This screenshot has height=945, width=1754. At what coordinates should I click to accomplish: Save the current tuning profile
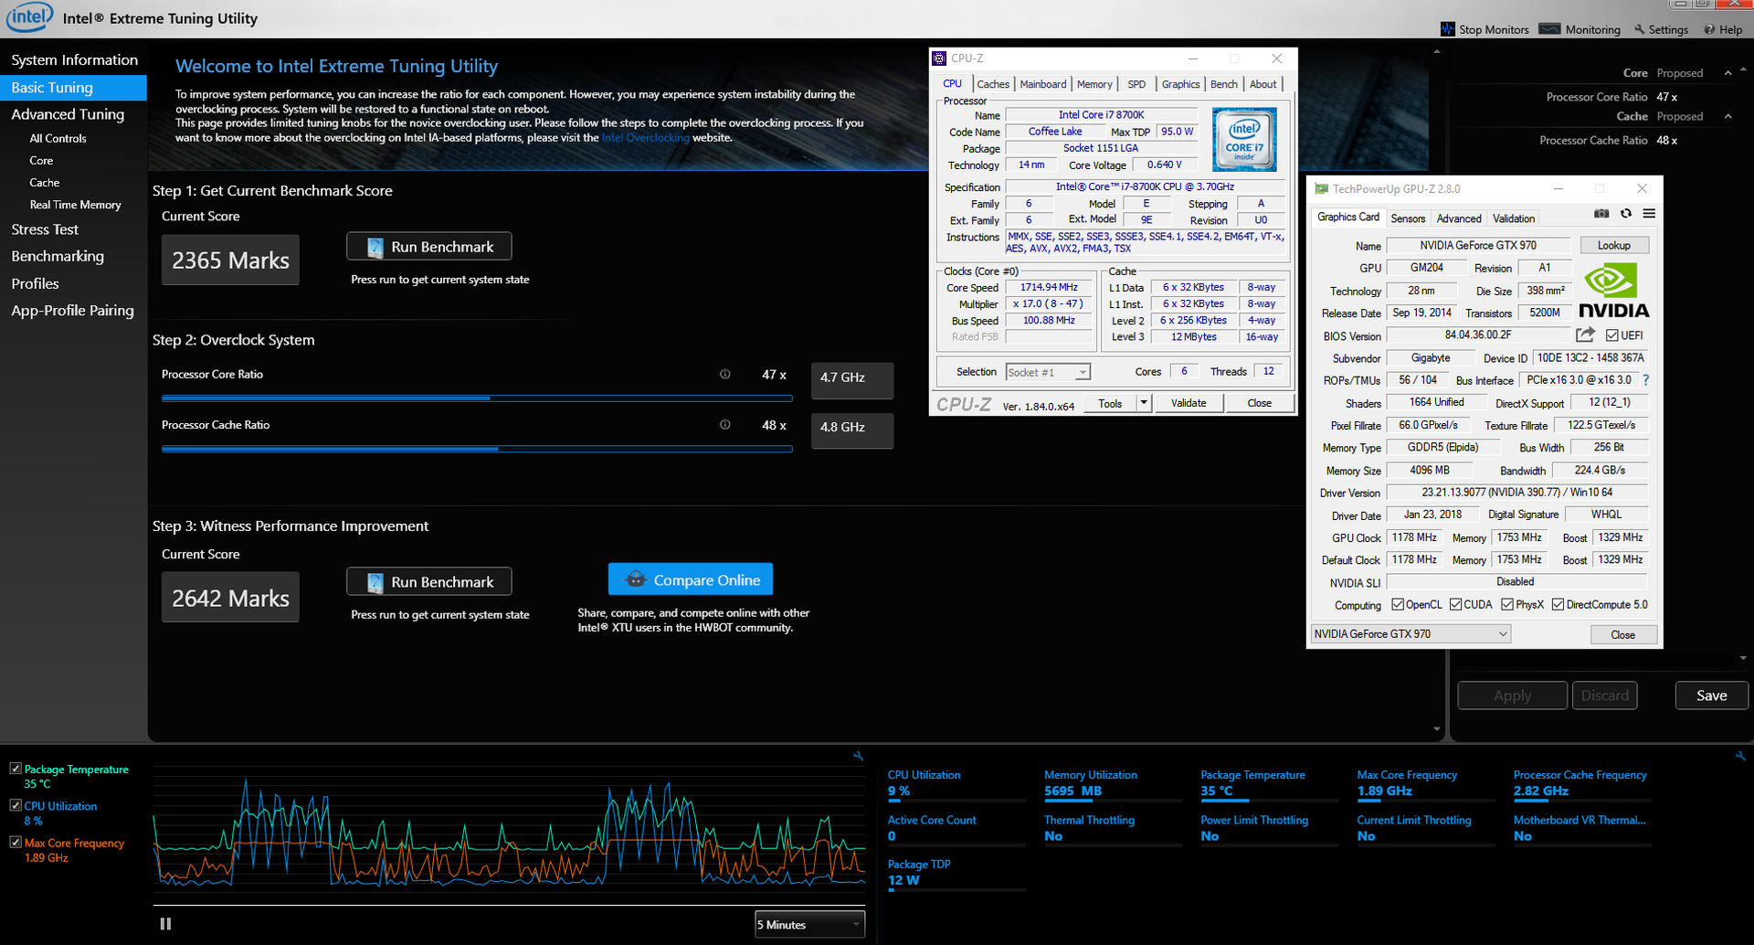click(1712, 695)
